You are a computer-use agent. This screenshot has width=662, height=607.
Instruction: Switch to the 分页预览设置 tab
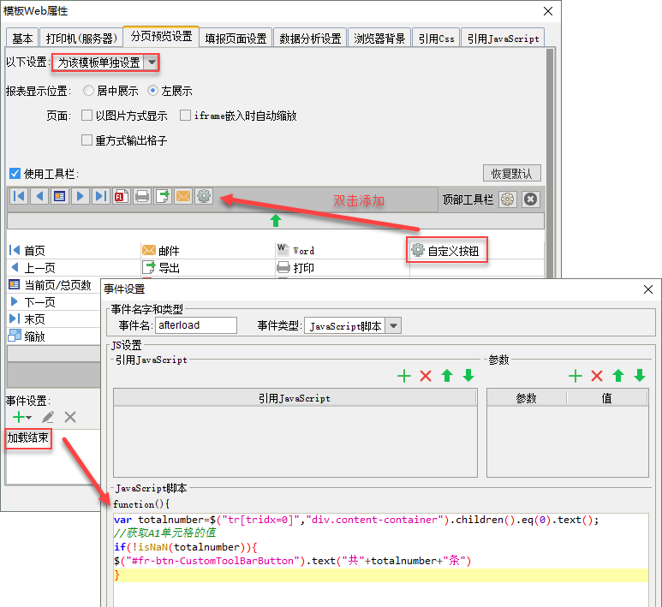(x=161, y=36)
